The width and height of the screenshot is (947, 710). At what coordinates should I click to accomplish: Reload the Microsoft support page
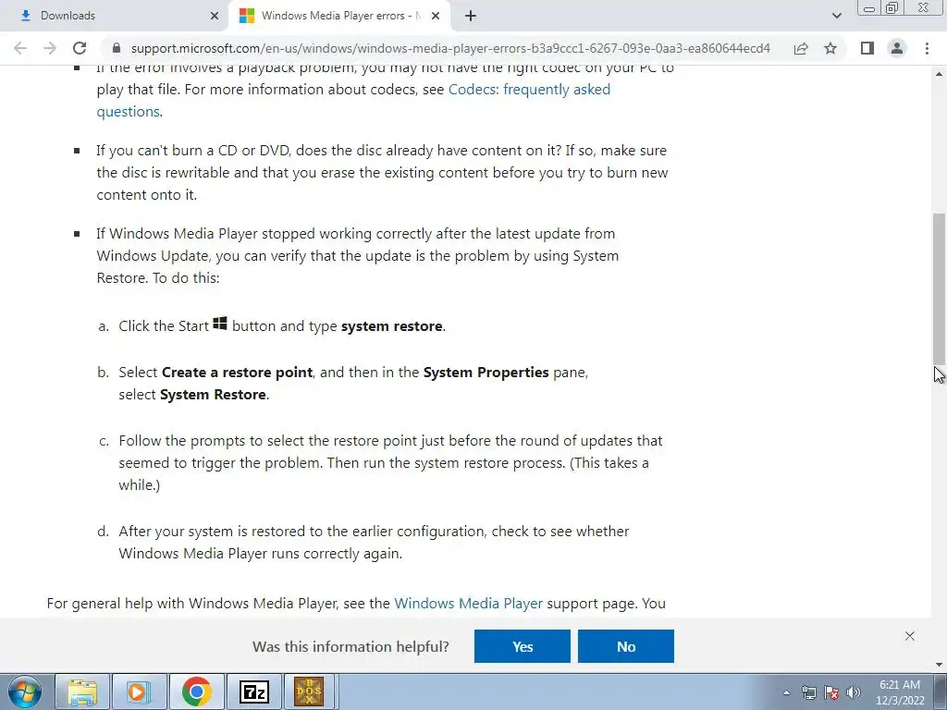point(80,48)
